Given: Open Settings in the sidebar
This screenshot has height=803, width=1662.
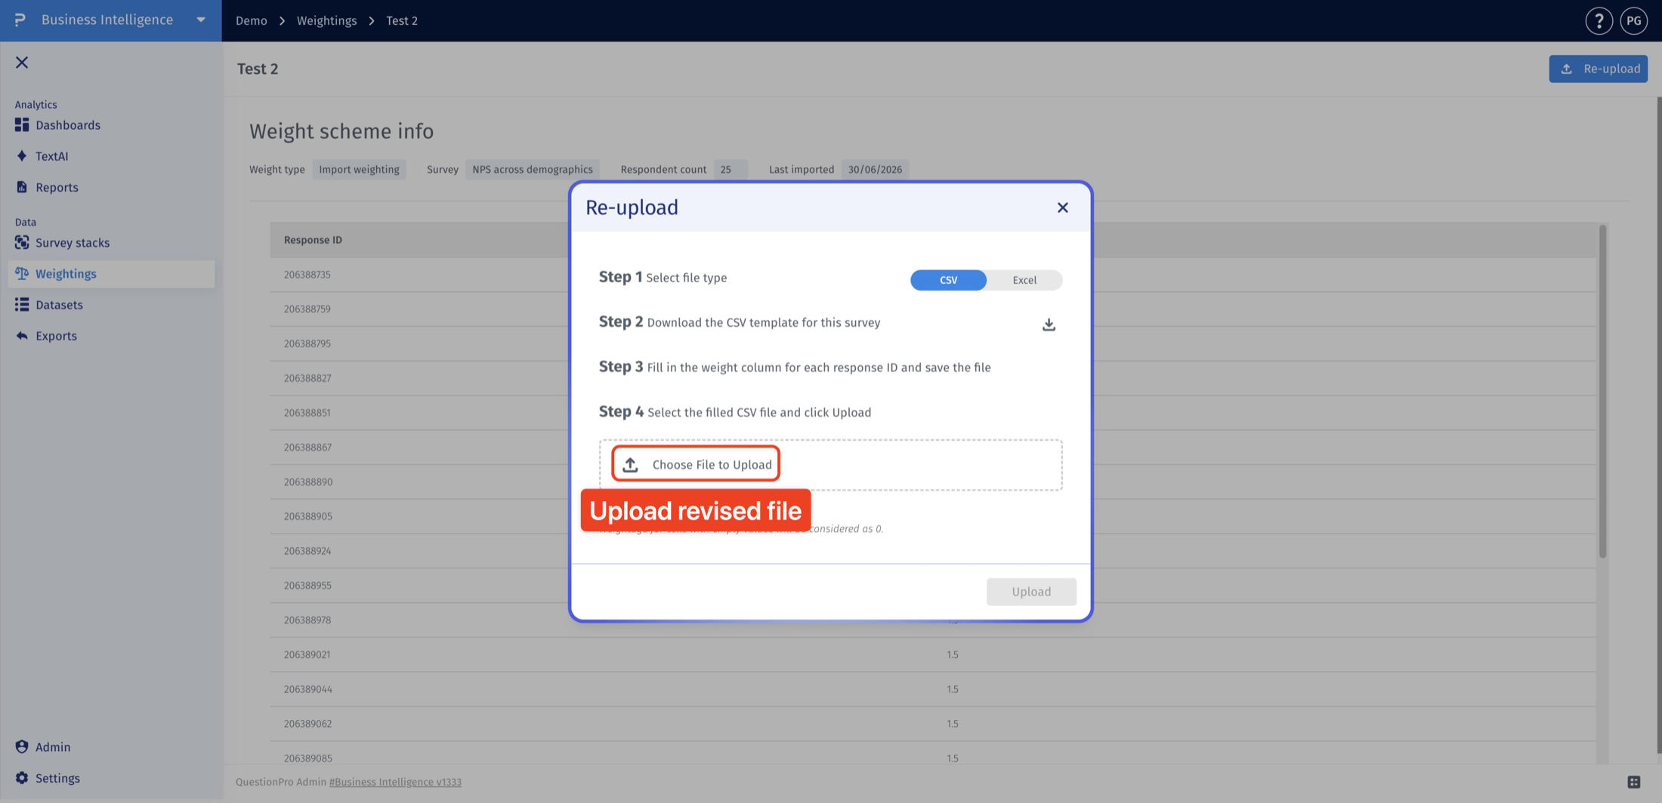Looking at the screenshot, I should pyautogui.click(x=57, y=778).
